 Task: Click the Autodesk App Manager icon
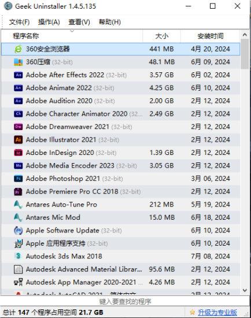click(x=18, y=282)
